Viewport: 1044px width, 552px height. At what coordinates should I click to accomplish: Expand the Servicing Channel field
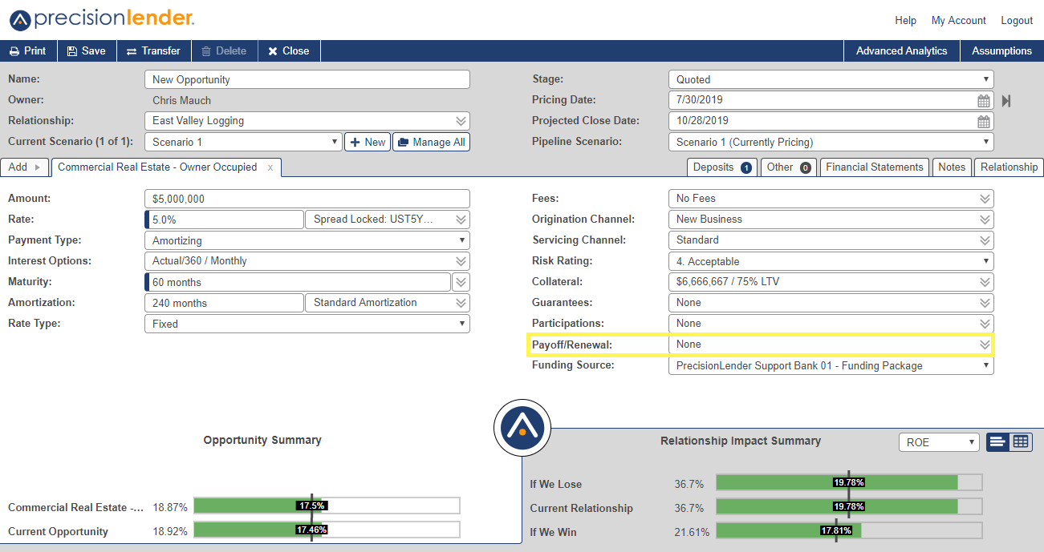pos(831,240)
